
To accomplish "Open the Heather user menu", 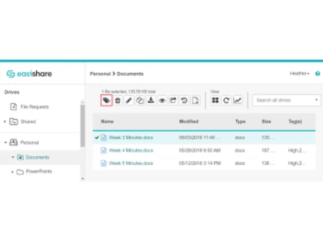I will [x=299, y=74].
